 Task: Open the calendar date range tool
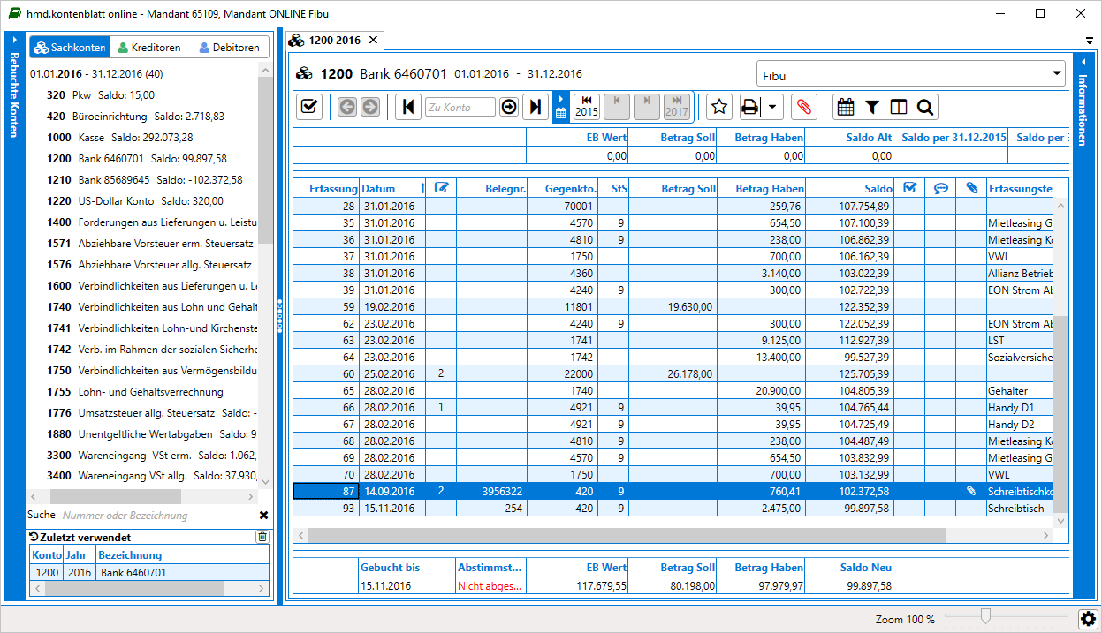pos(845,107)
